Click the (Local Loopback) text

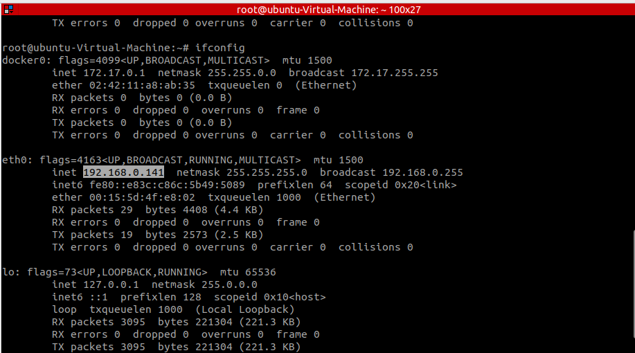click(244, 309)
